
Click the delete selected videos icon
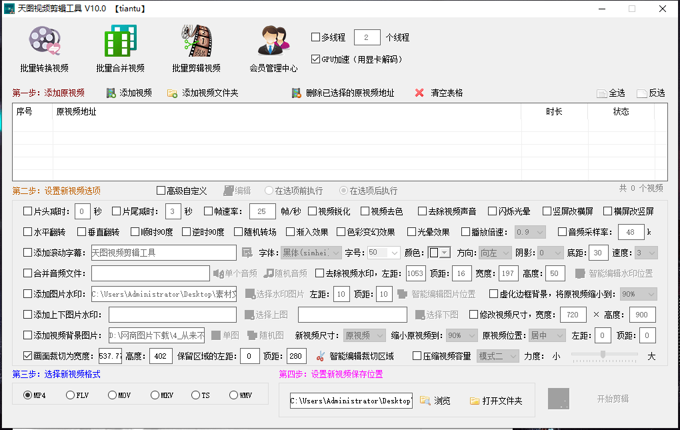pyautogui.click(x=294, y=93)
